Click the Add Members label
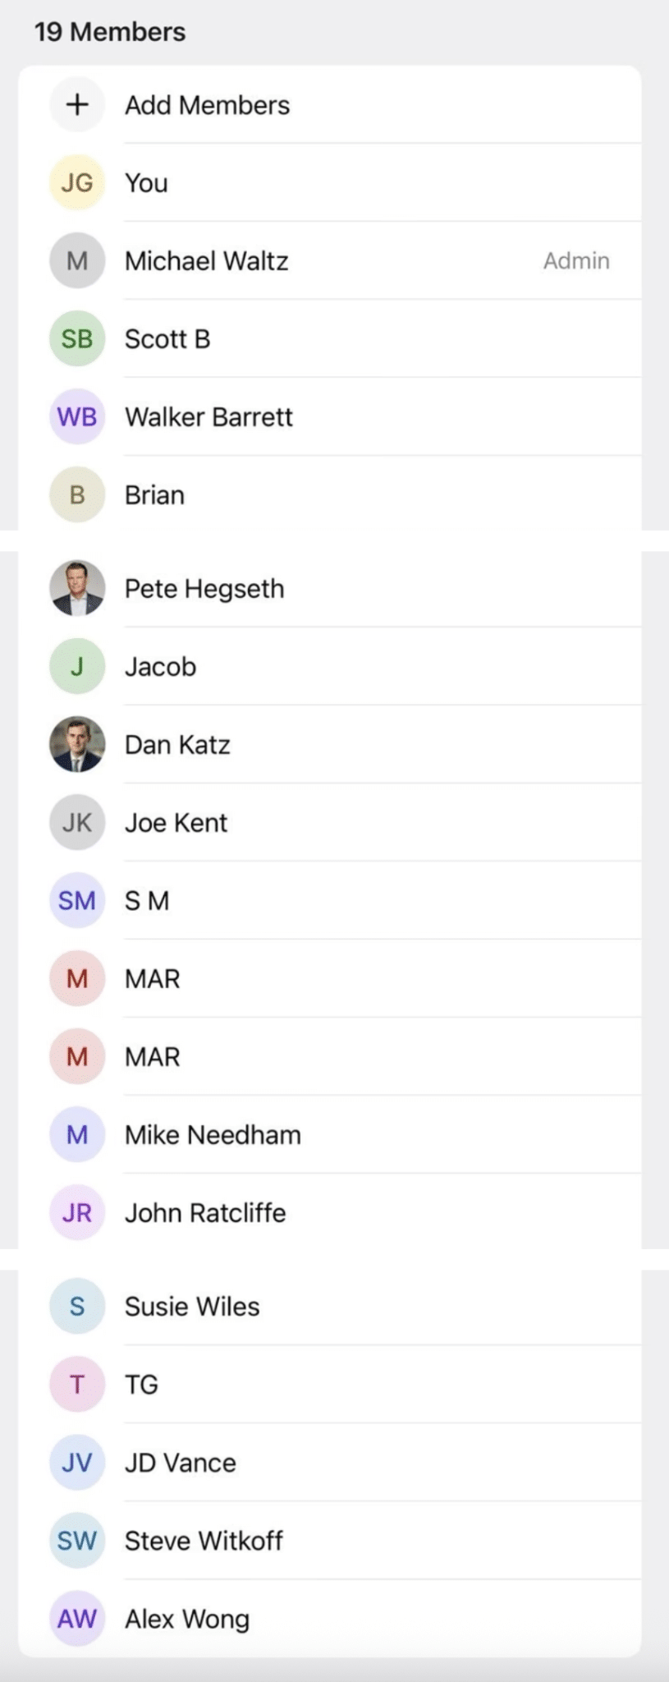This screenshot has width=669, height=1682. (207, 105)
